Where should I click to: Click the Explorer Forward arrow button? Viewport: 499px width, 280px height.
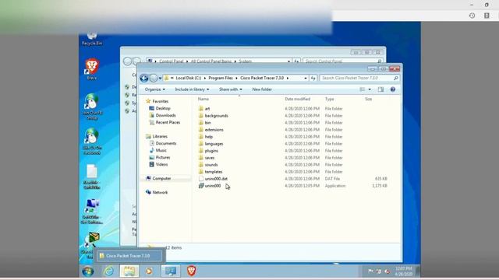click(154, 78)
